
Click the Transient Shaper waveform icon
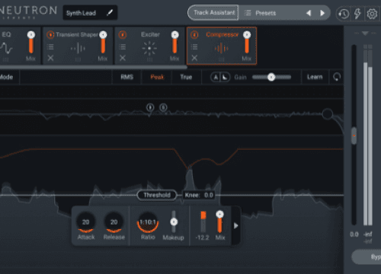click(x=78, y=48)
